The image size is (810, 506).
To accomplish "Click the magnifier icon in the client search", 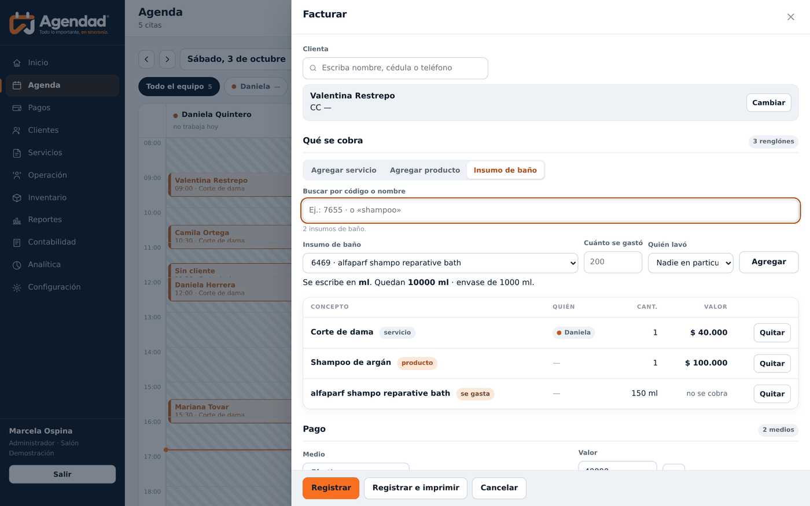I will pyautogui.click(x=313, y=68).
